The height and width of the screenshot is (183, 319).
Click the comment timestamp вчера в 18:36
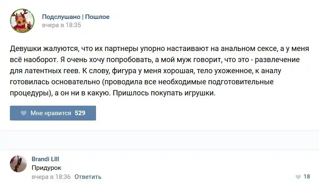[x=52, y=177]
